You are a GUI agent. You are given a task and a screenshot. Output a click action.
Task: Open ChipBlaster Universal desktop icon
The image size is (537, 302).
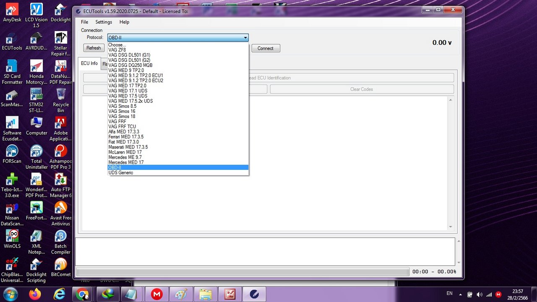(12, 271)
